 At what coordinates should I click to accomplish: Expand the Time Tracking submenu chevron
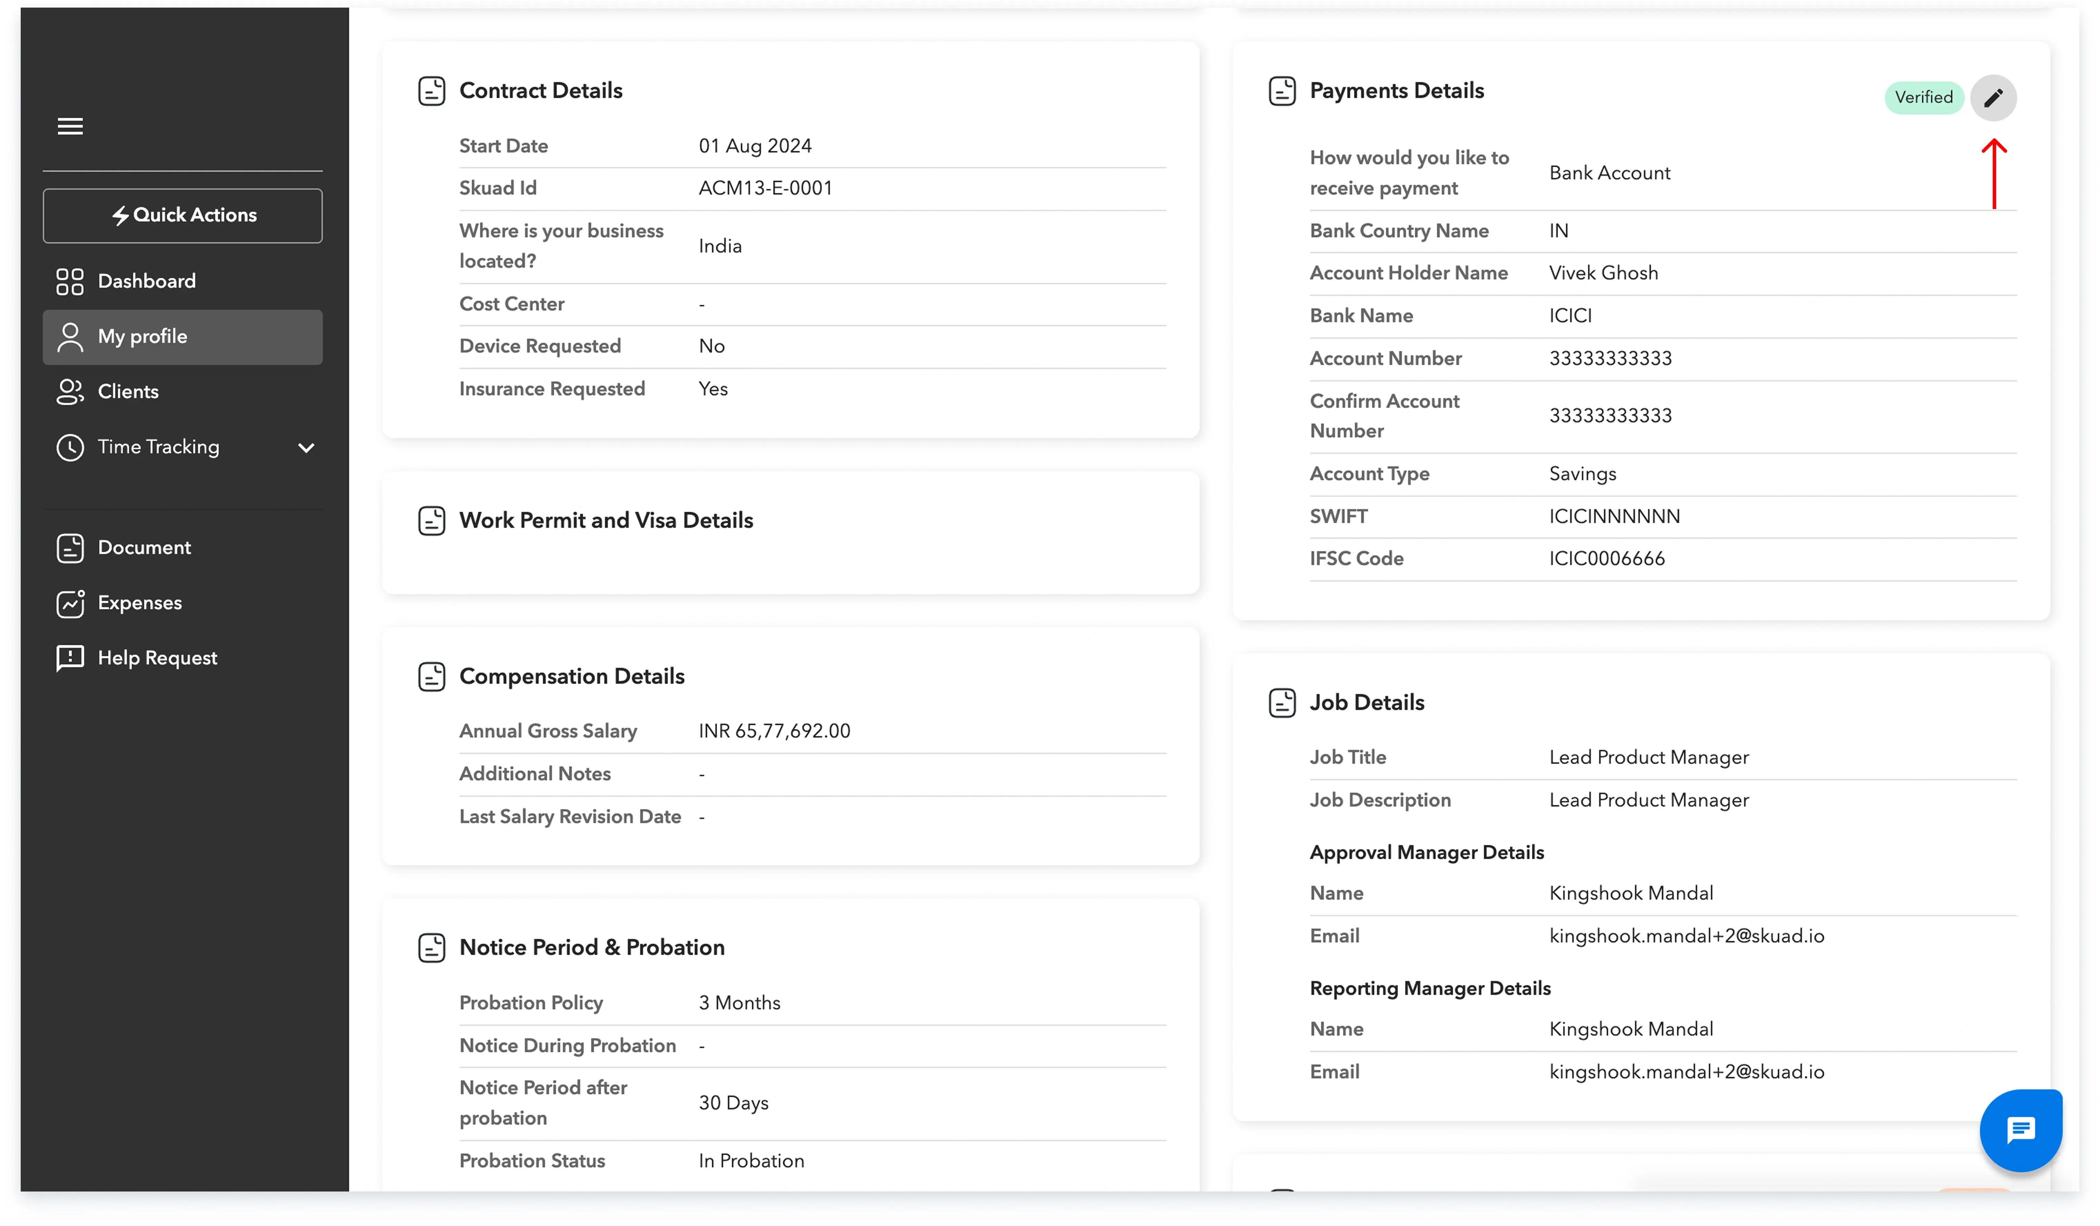pyautogui.click(x=306, y=447)
